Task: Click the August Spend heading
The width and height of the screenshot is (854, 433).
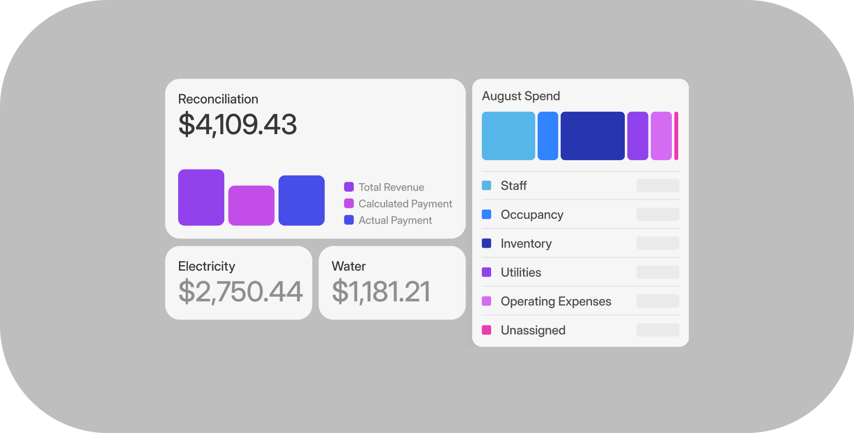Action: pyautogui.click(x=521, y=96)
